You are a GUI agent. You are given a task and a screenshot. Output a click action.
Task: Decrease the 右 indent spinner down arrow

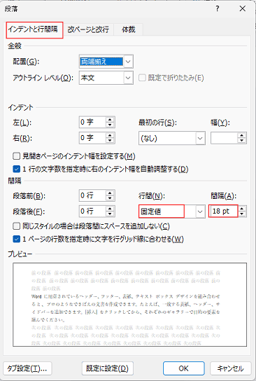110,141
